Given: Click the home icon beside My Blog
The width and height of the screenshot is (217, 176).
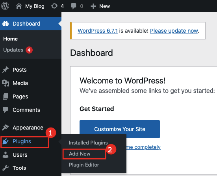Looking at the screenshot, I should point(19,6).
